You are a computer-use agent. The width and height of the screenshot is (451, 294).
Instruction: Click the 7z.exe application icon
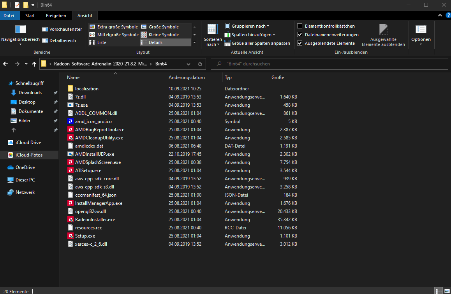pos(70,105)
